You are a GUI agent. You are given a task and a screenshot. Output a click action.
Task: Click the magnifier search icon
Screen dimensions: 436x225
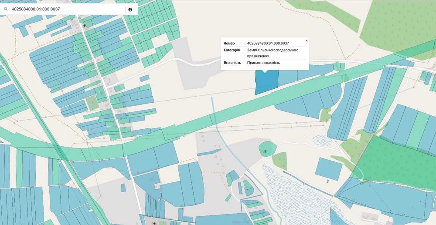(x=6, y=9)
